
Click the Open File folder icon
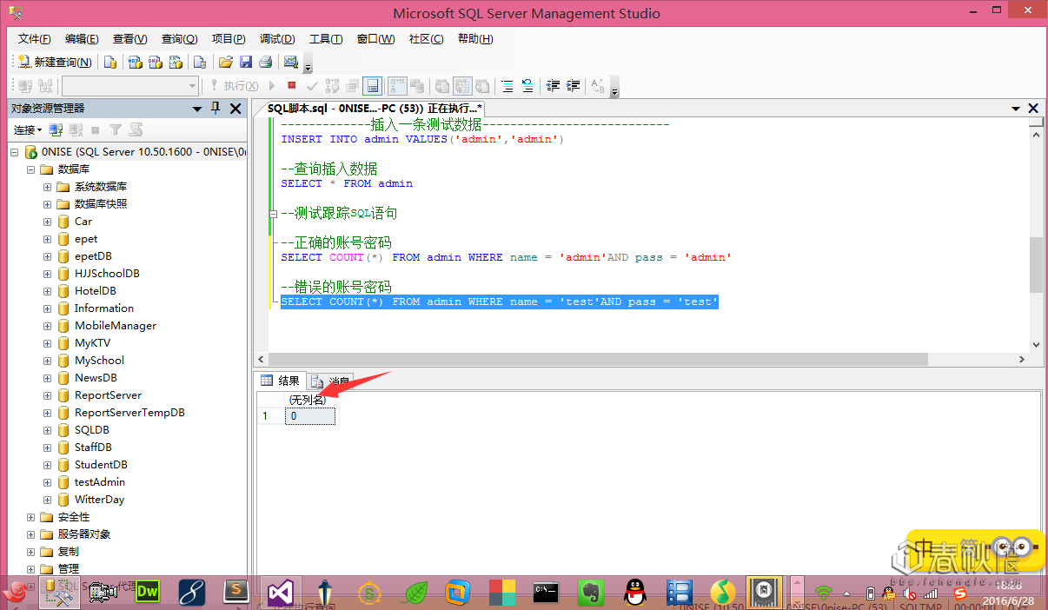click(226, 62)
